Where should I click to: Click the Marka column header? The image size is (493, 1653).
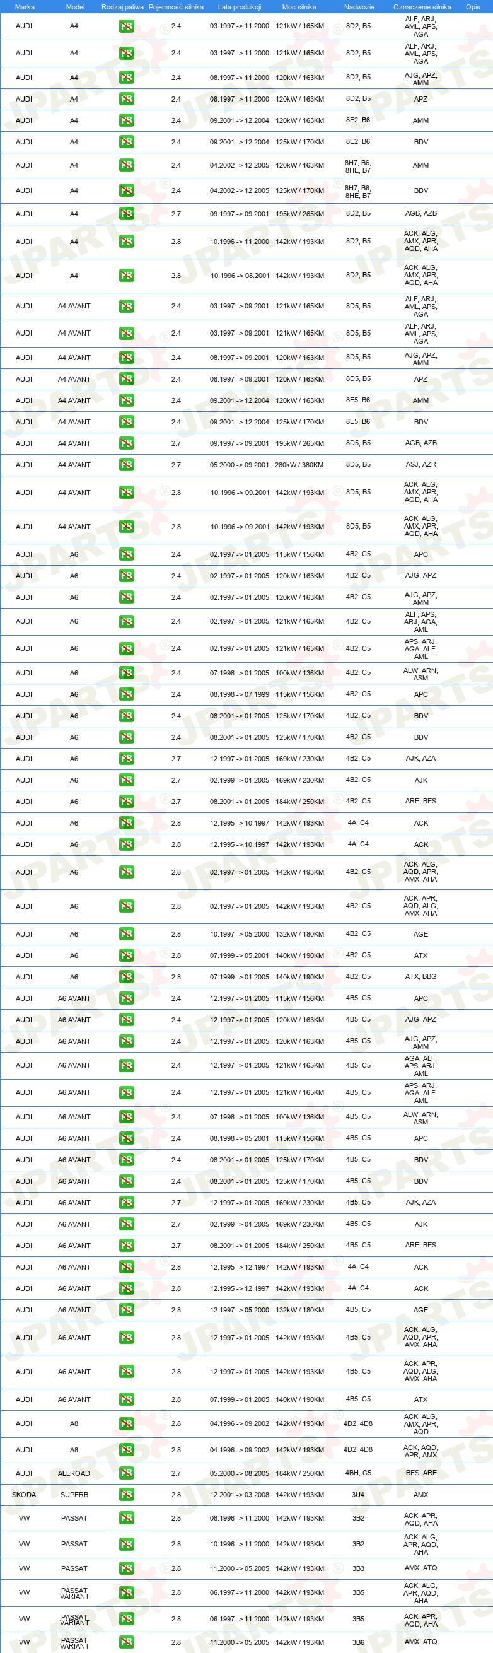coord(25,7)
